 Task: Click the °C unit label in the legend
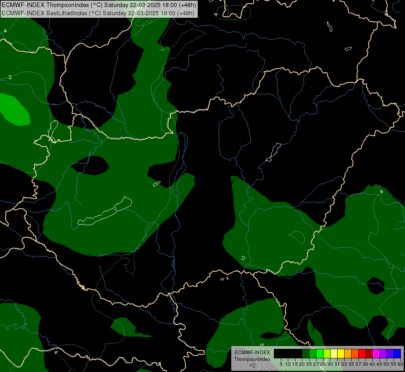tap(252, 365)
